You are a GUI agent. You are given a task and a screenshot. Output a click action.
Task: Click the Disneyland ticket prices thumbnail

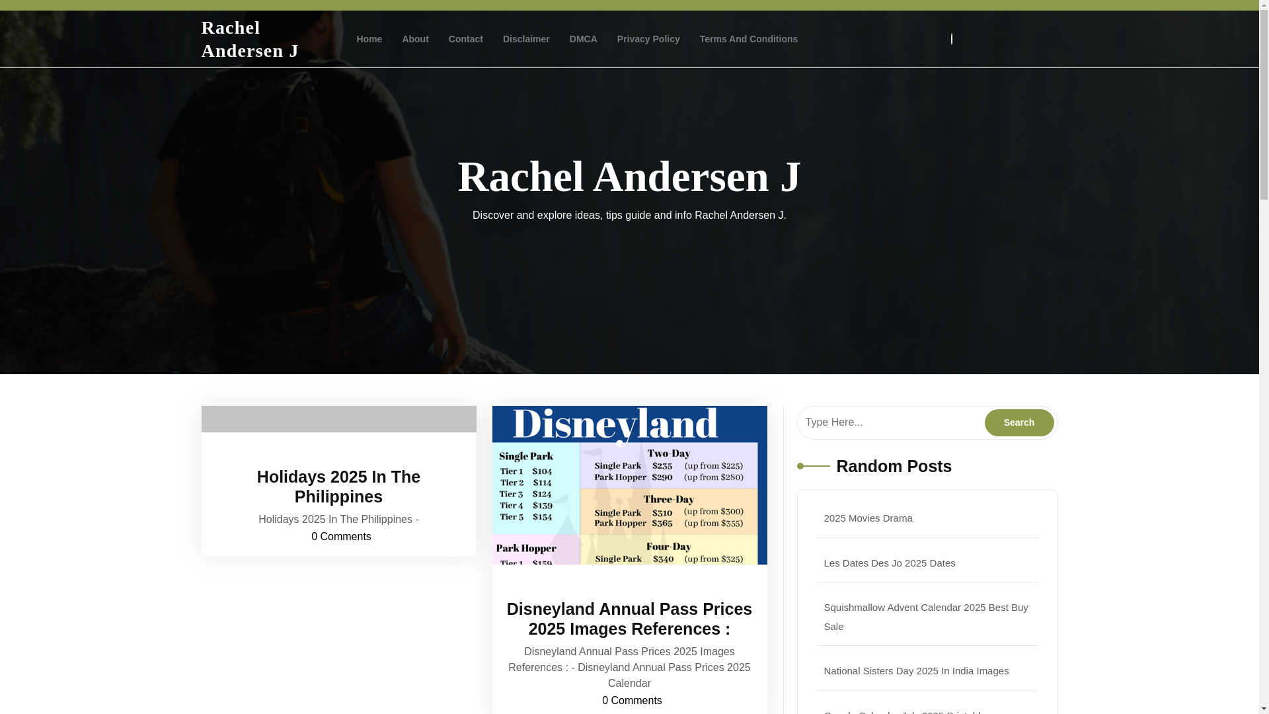pos(629,485)
